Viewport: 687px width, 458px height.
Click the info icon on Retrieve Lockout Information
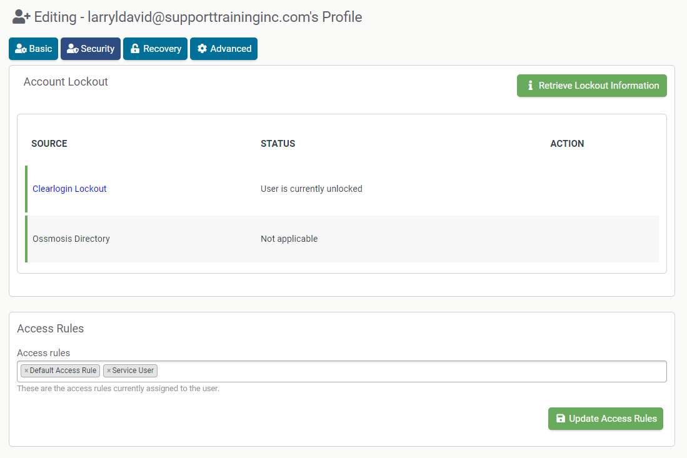click(530, 86)
